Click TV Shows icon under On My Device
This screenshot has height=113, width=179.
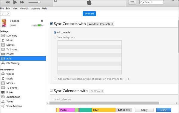click(x=3, y=88)
